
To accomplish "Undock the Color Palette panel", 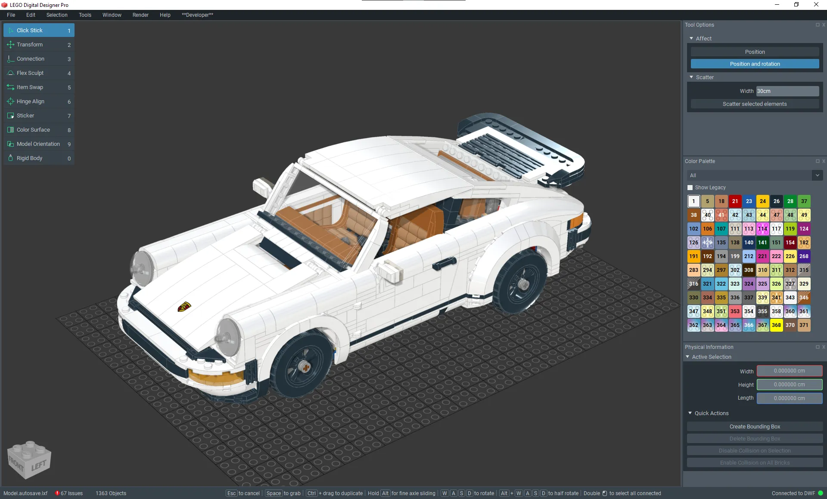I will tap(818, 161).
